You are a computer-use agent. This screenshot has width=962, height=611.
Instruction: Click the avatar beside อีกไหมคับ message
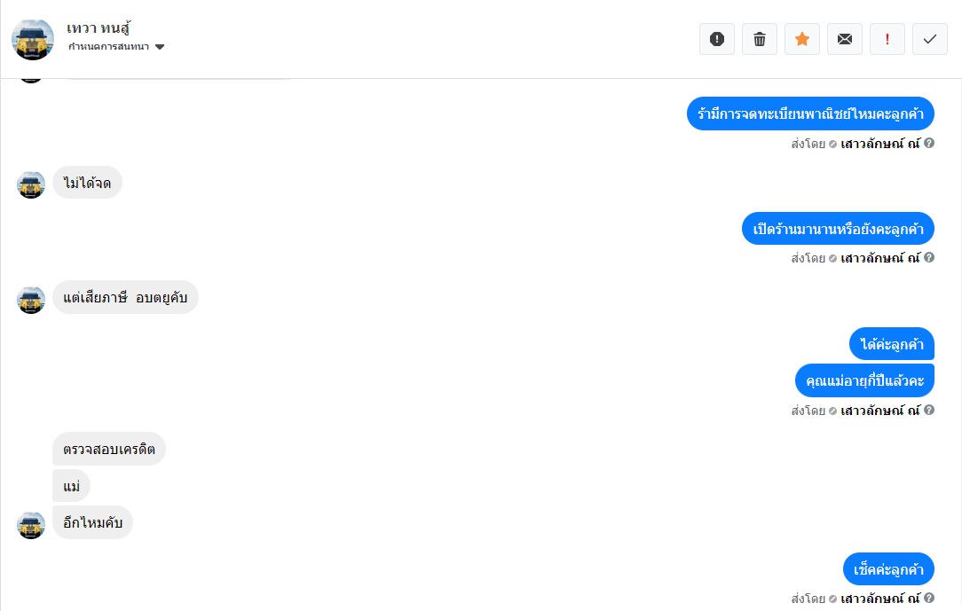31,524
